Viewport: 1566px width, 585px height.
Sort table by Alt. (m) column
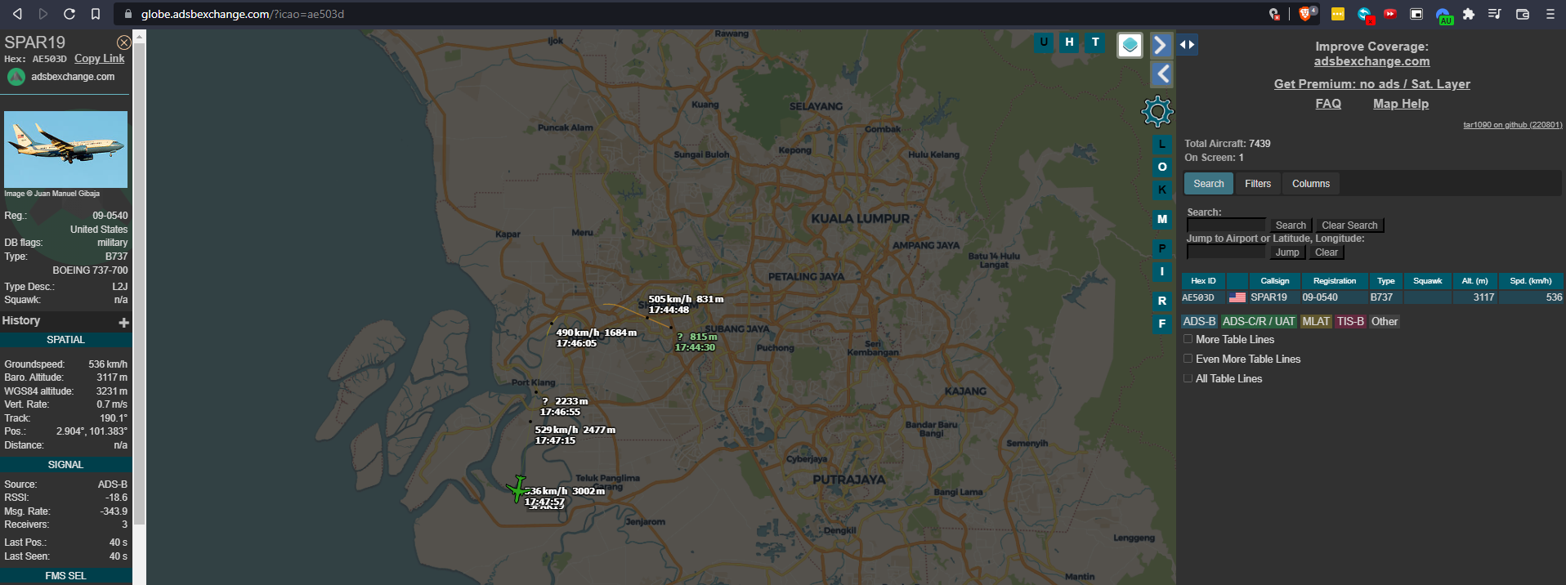coord(1475,281)
